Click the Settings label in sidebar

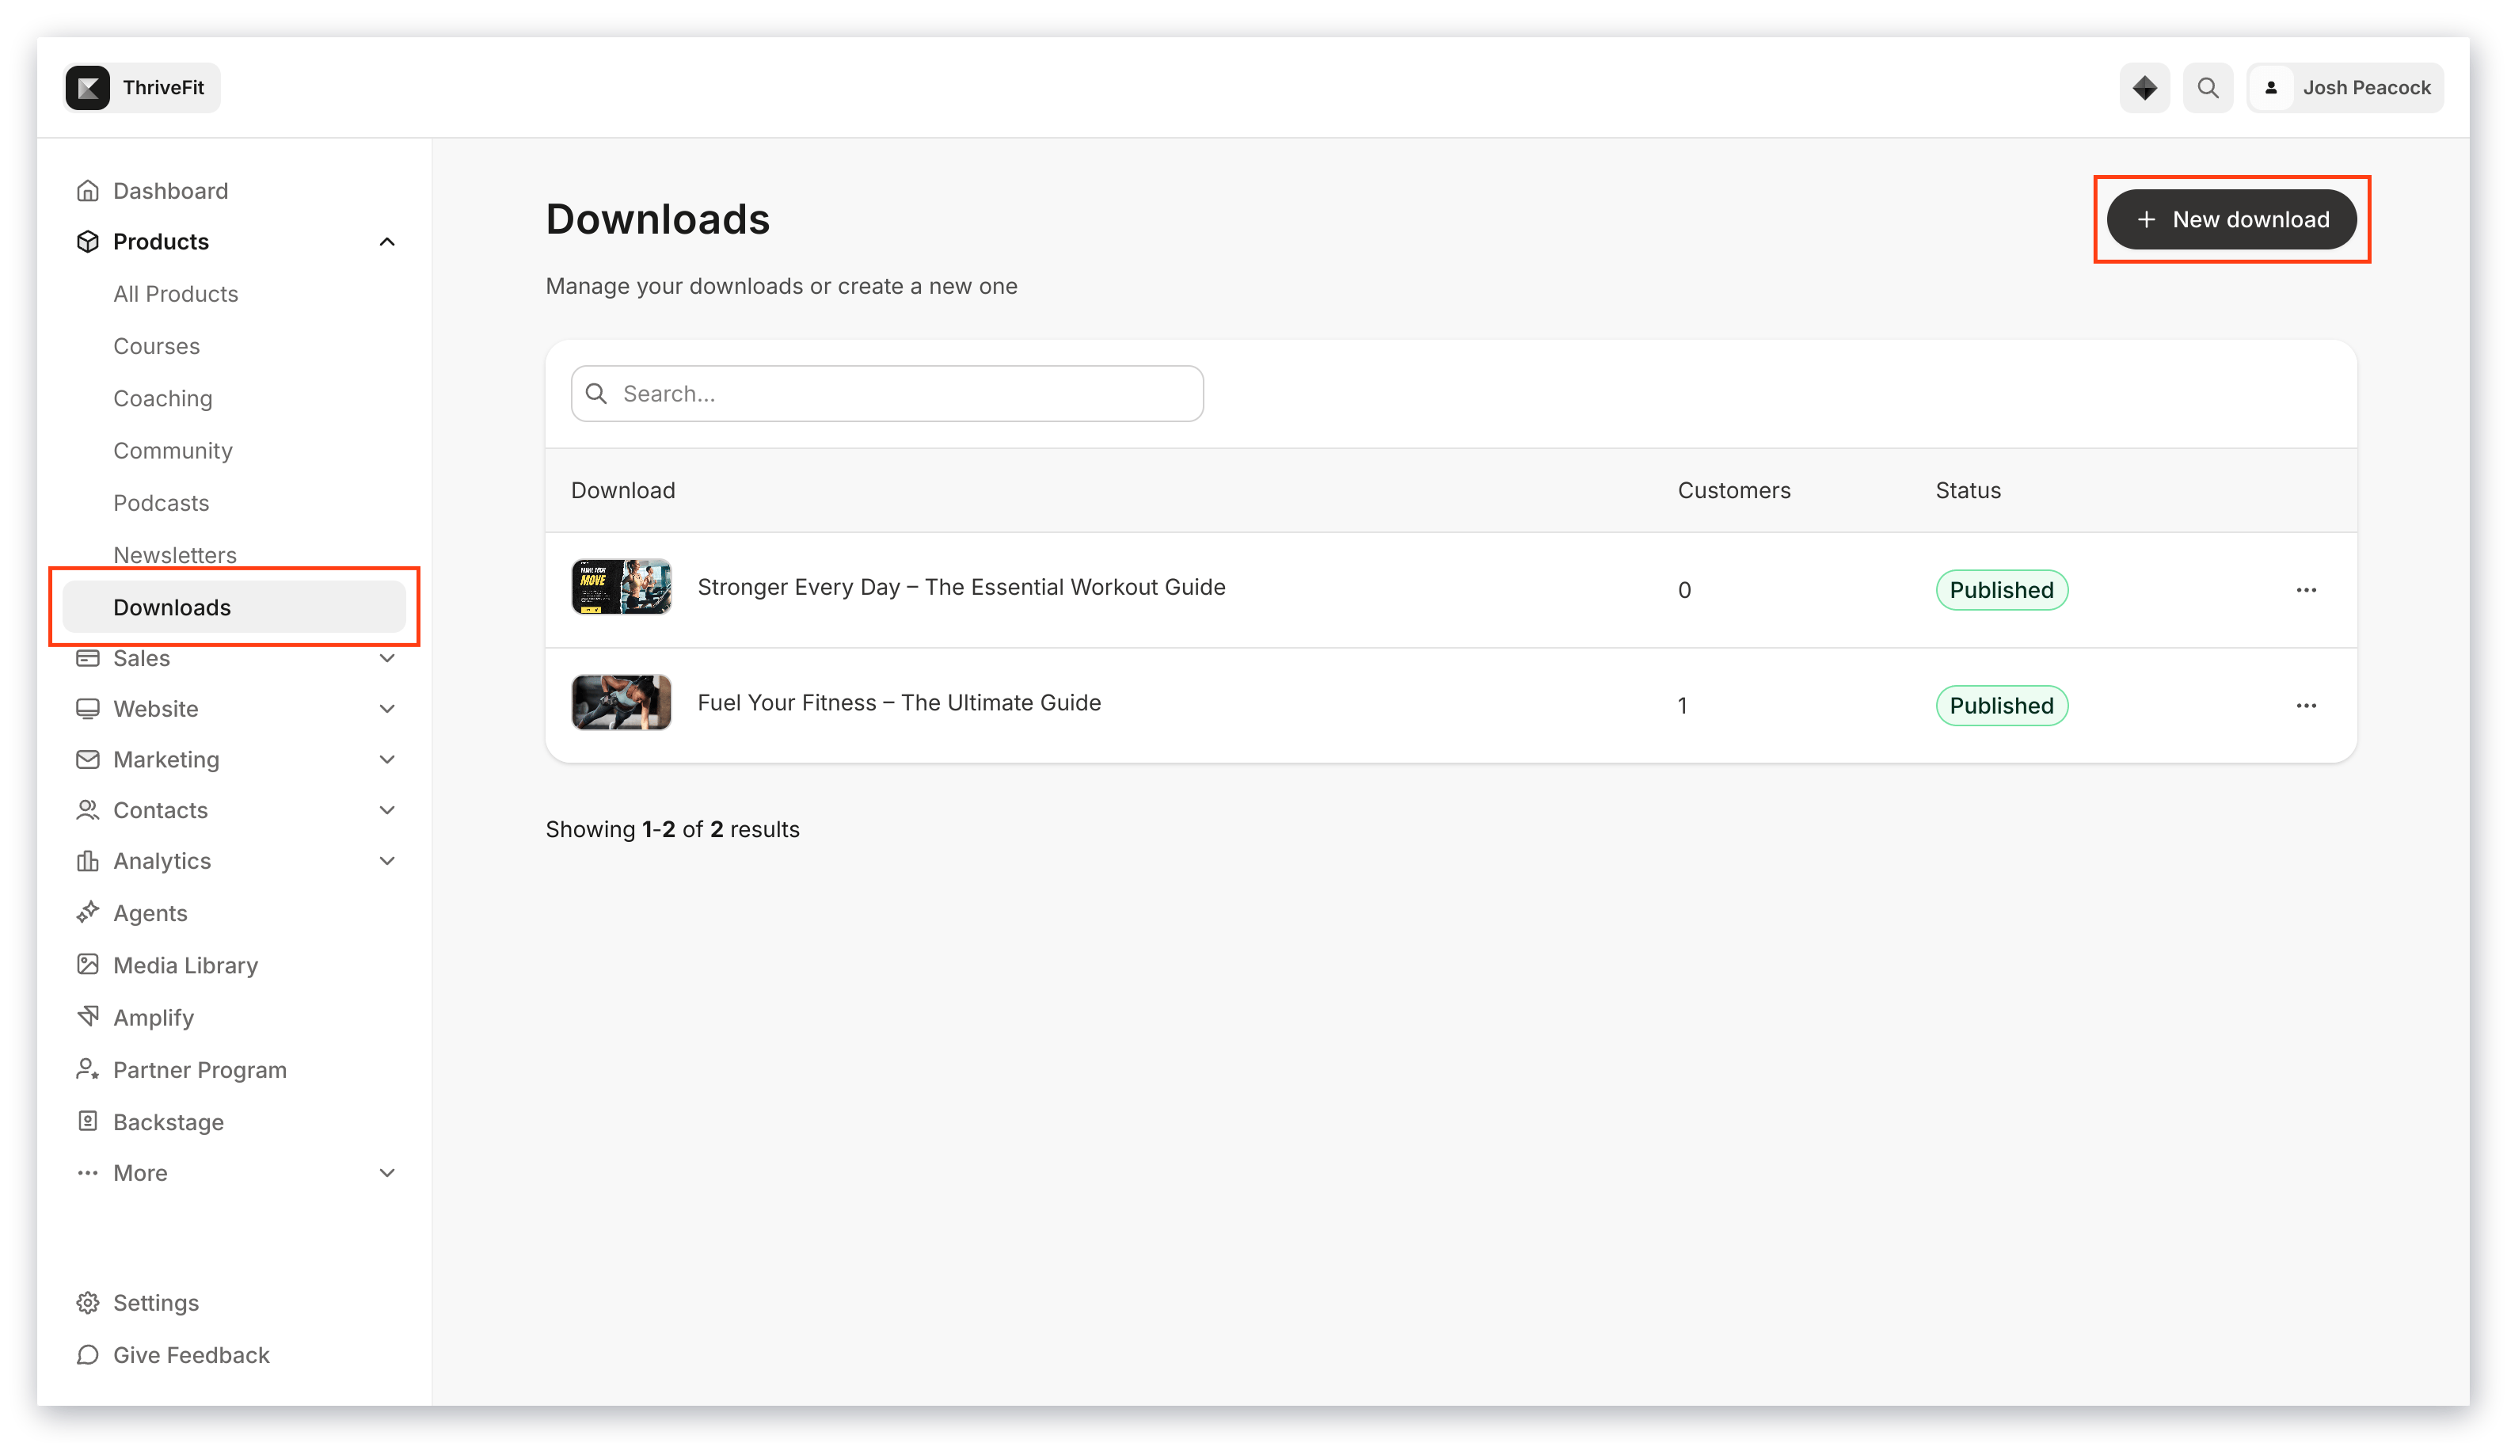tap(155, 1302)
